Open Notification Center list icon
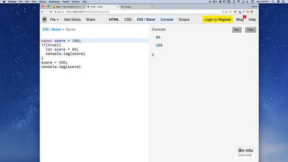288x162 pixels. [283, 2]
